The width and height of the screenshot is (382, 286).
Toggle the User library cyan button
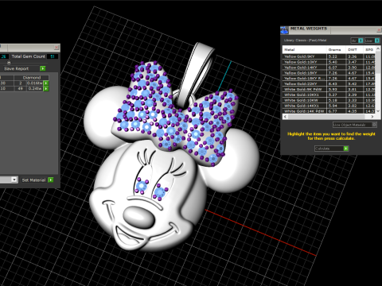(377, 41)
